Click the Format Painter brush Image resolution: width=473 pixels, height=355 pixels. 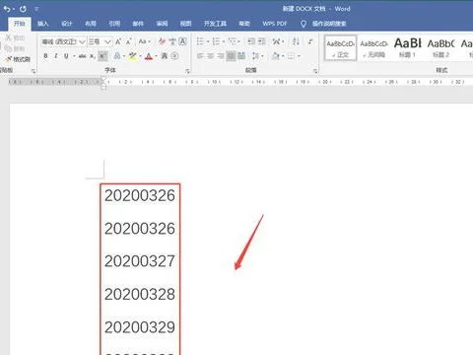(x=18, y=59)
